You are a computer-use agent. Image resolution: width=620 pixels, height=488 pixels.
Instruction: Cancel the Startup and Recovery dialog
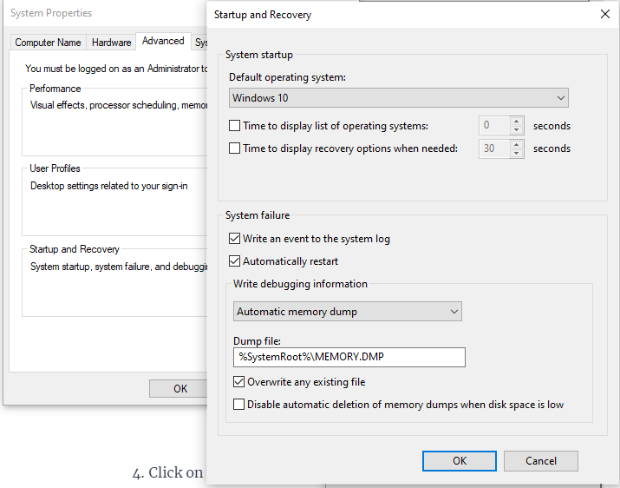540,461
